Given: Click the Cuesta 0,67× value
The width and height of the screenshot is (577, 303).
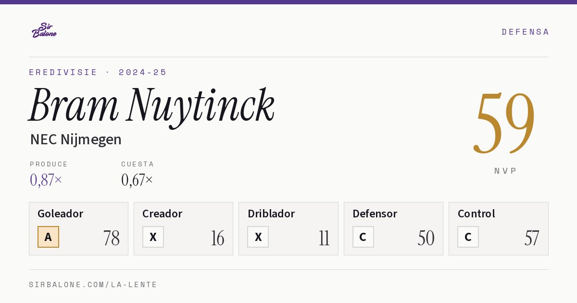Looking at the screenshot, I should click(137, 180).
